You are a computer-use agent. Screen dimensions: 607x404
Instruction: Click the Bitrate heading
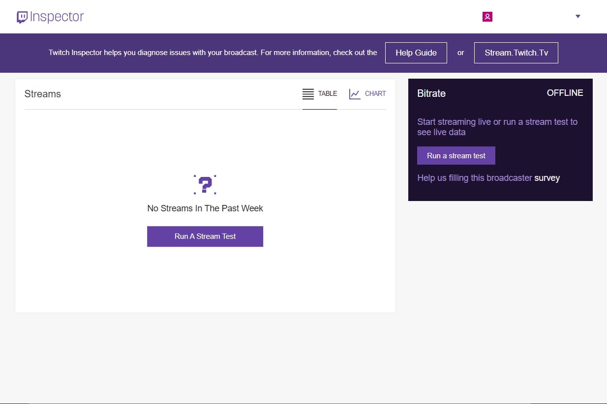click(431, 93)
